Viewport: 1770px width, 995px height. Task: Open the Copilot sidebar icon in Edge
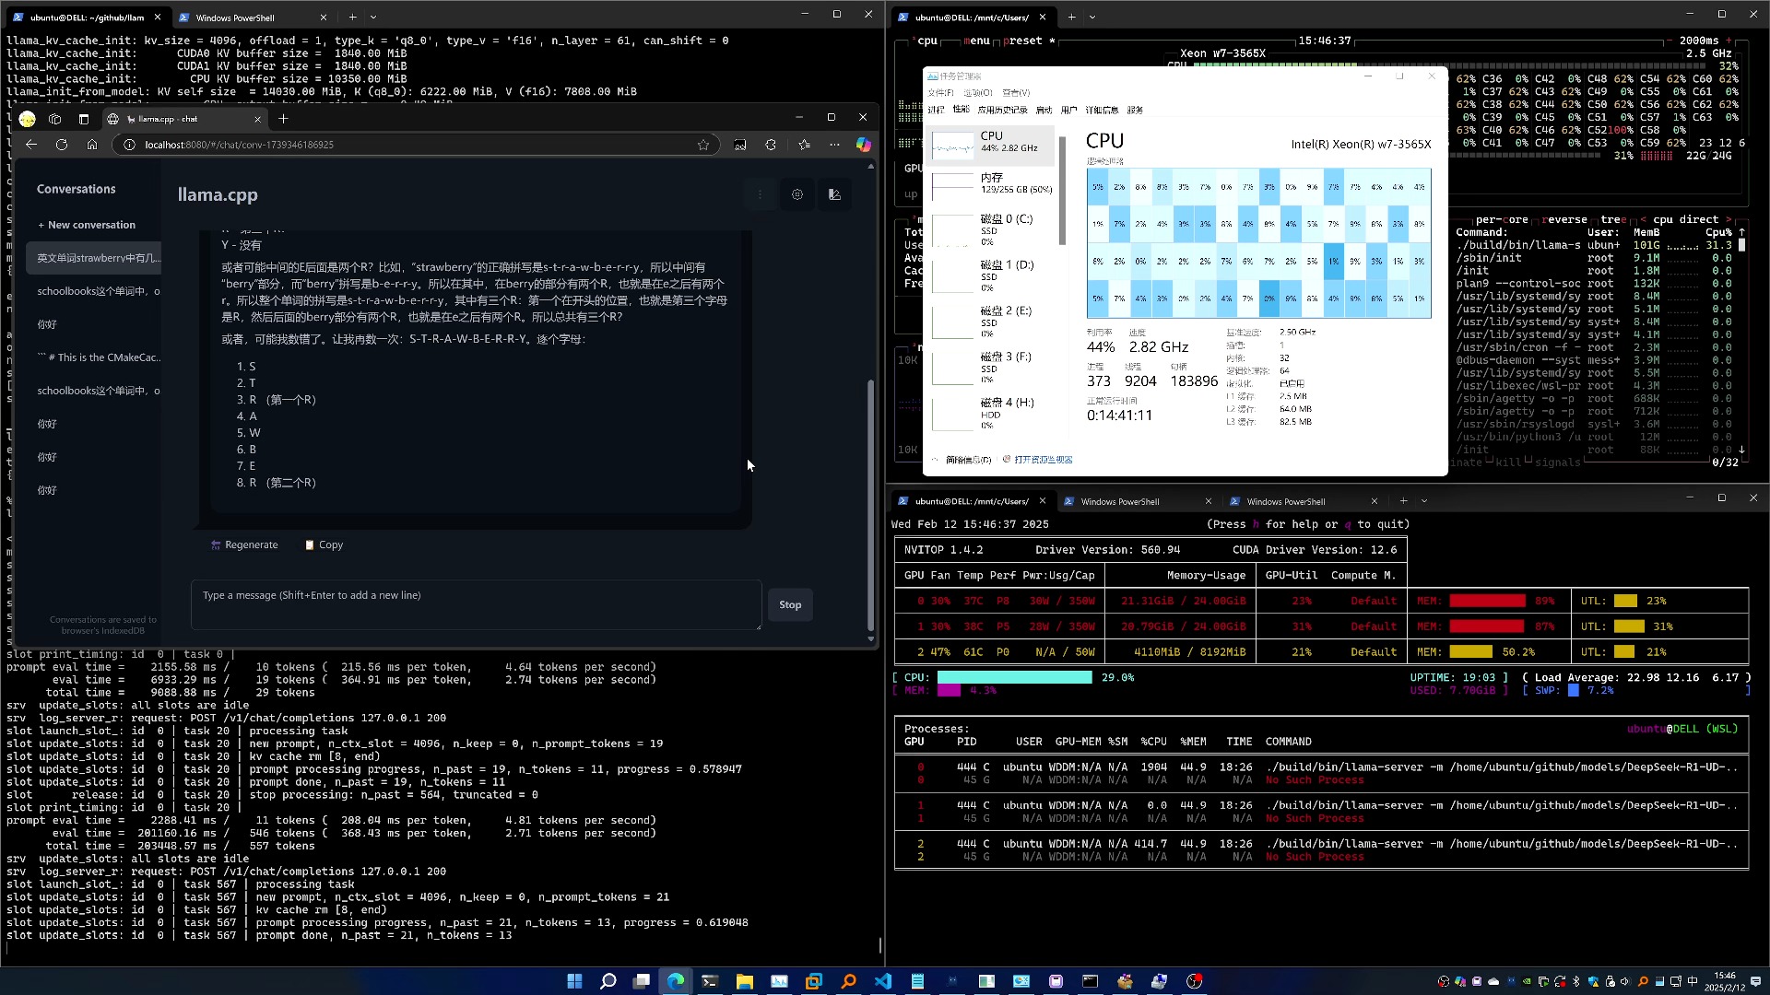(864, 145)
